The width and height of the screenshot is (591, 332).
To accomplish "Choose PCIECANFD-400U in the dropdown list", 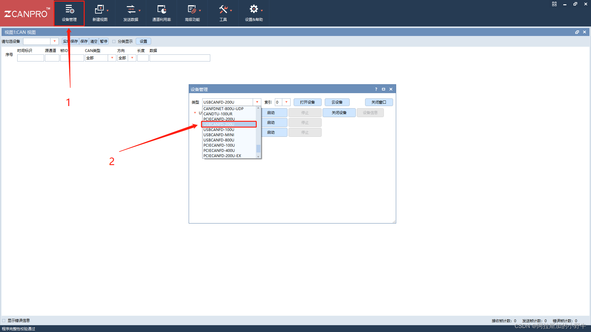I will 219,150.
